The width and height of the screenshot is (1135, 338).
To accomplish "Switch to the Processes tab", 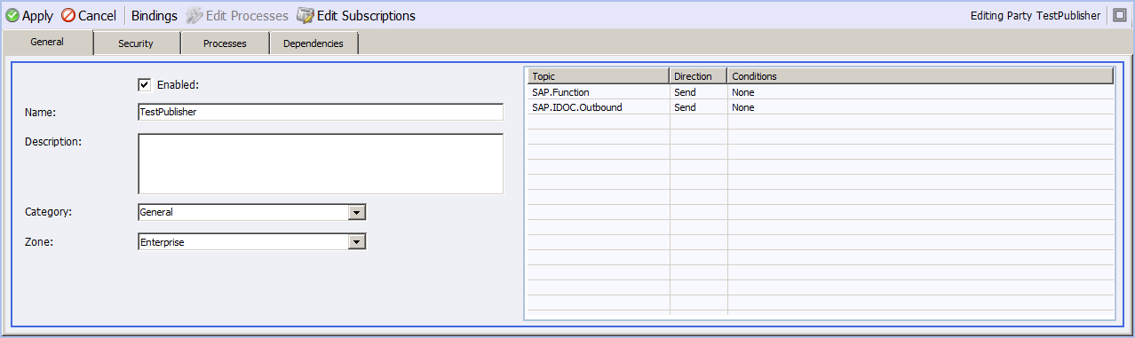I will tap(225, 43).
